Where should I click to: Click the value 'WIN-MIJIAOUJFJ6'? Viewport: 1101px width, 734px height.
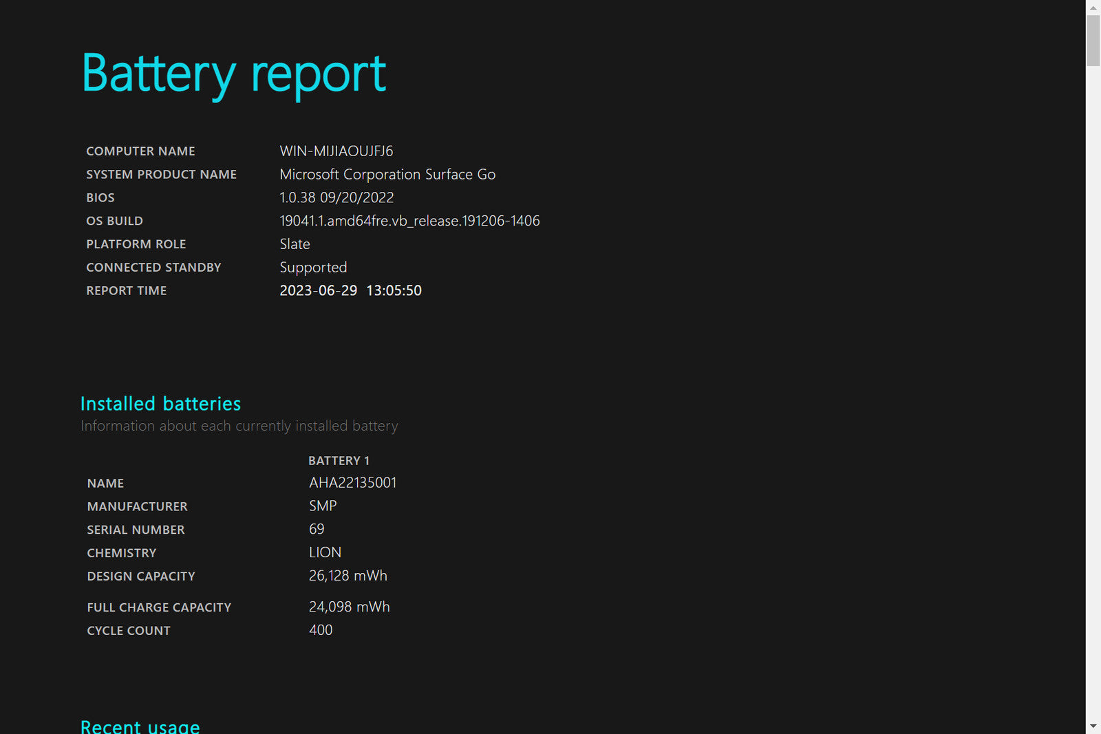coord(336,151)
